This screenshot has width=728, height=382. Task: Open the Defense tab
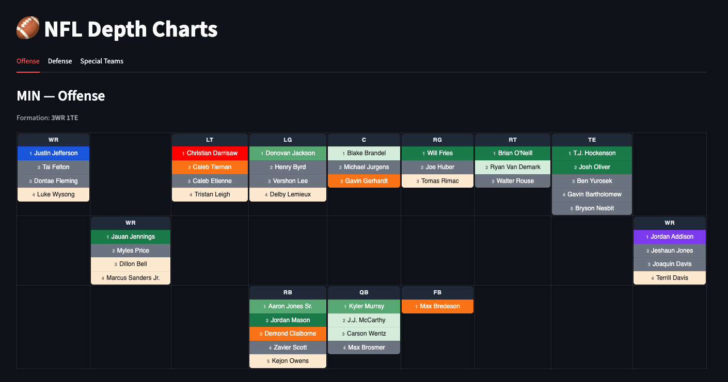tap(60, 61)
